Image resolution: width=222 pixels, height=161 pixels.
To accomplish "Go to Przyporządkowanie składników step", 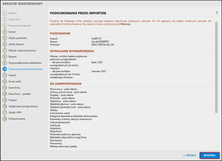I will pyautogui.click(x=25, y=63).
